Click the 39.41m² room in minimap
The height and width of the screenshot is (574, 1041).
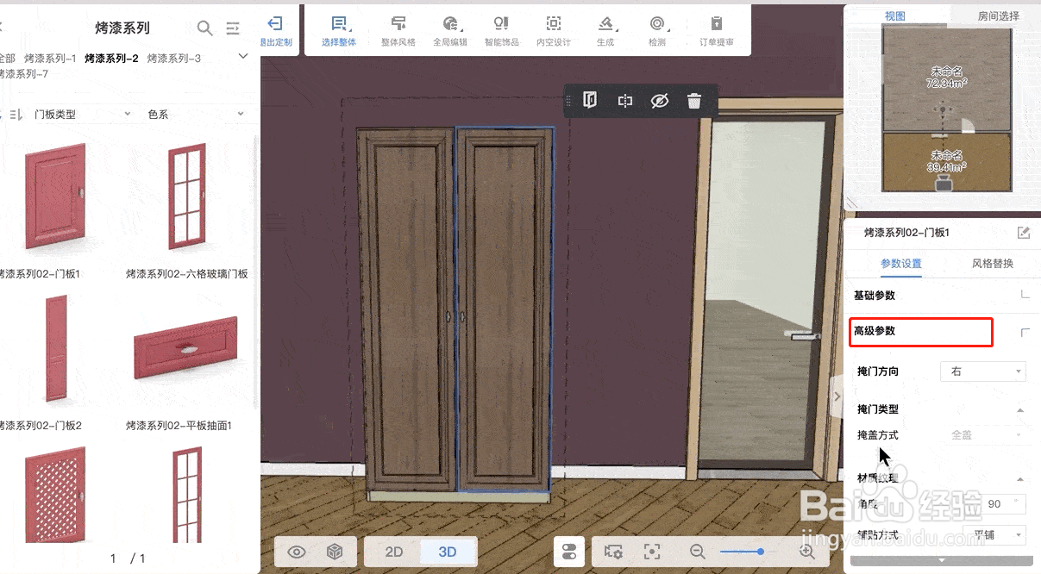coord(946,161)
